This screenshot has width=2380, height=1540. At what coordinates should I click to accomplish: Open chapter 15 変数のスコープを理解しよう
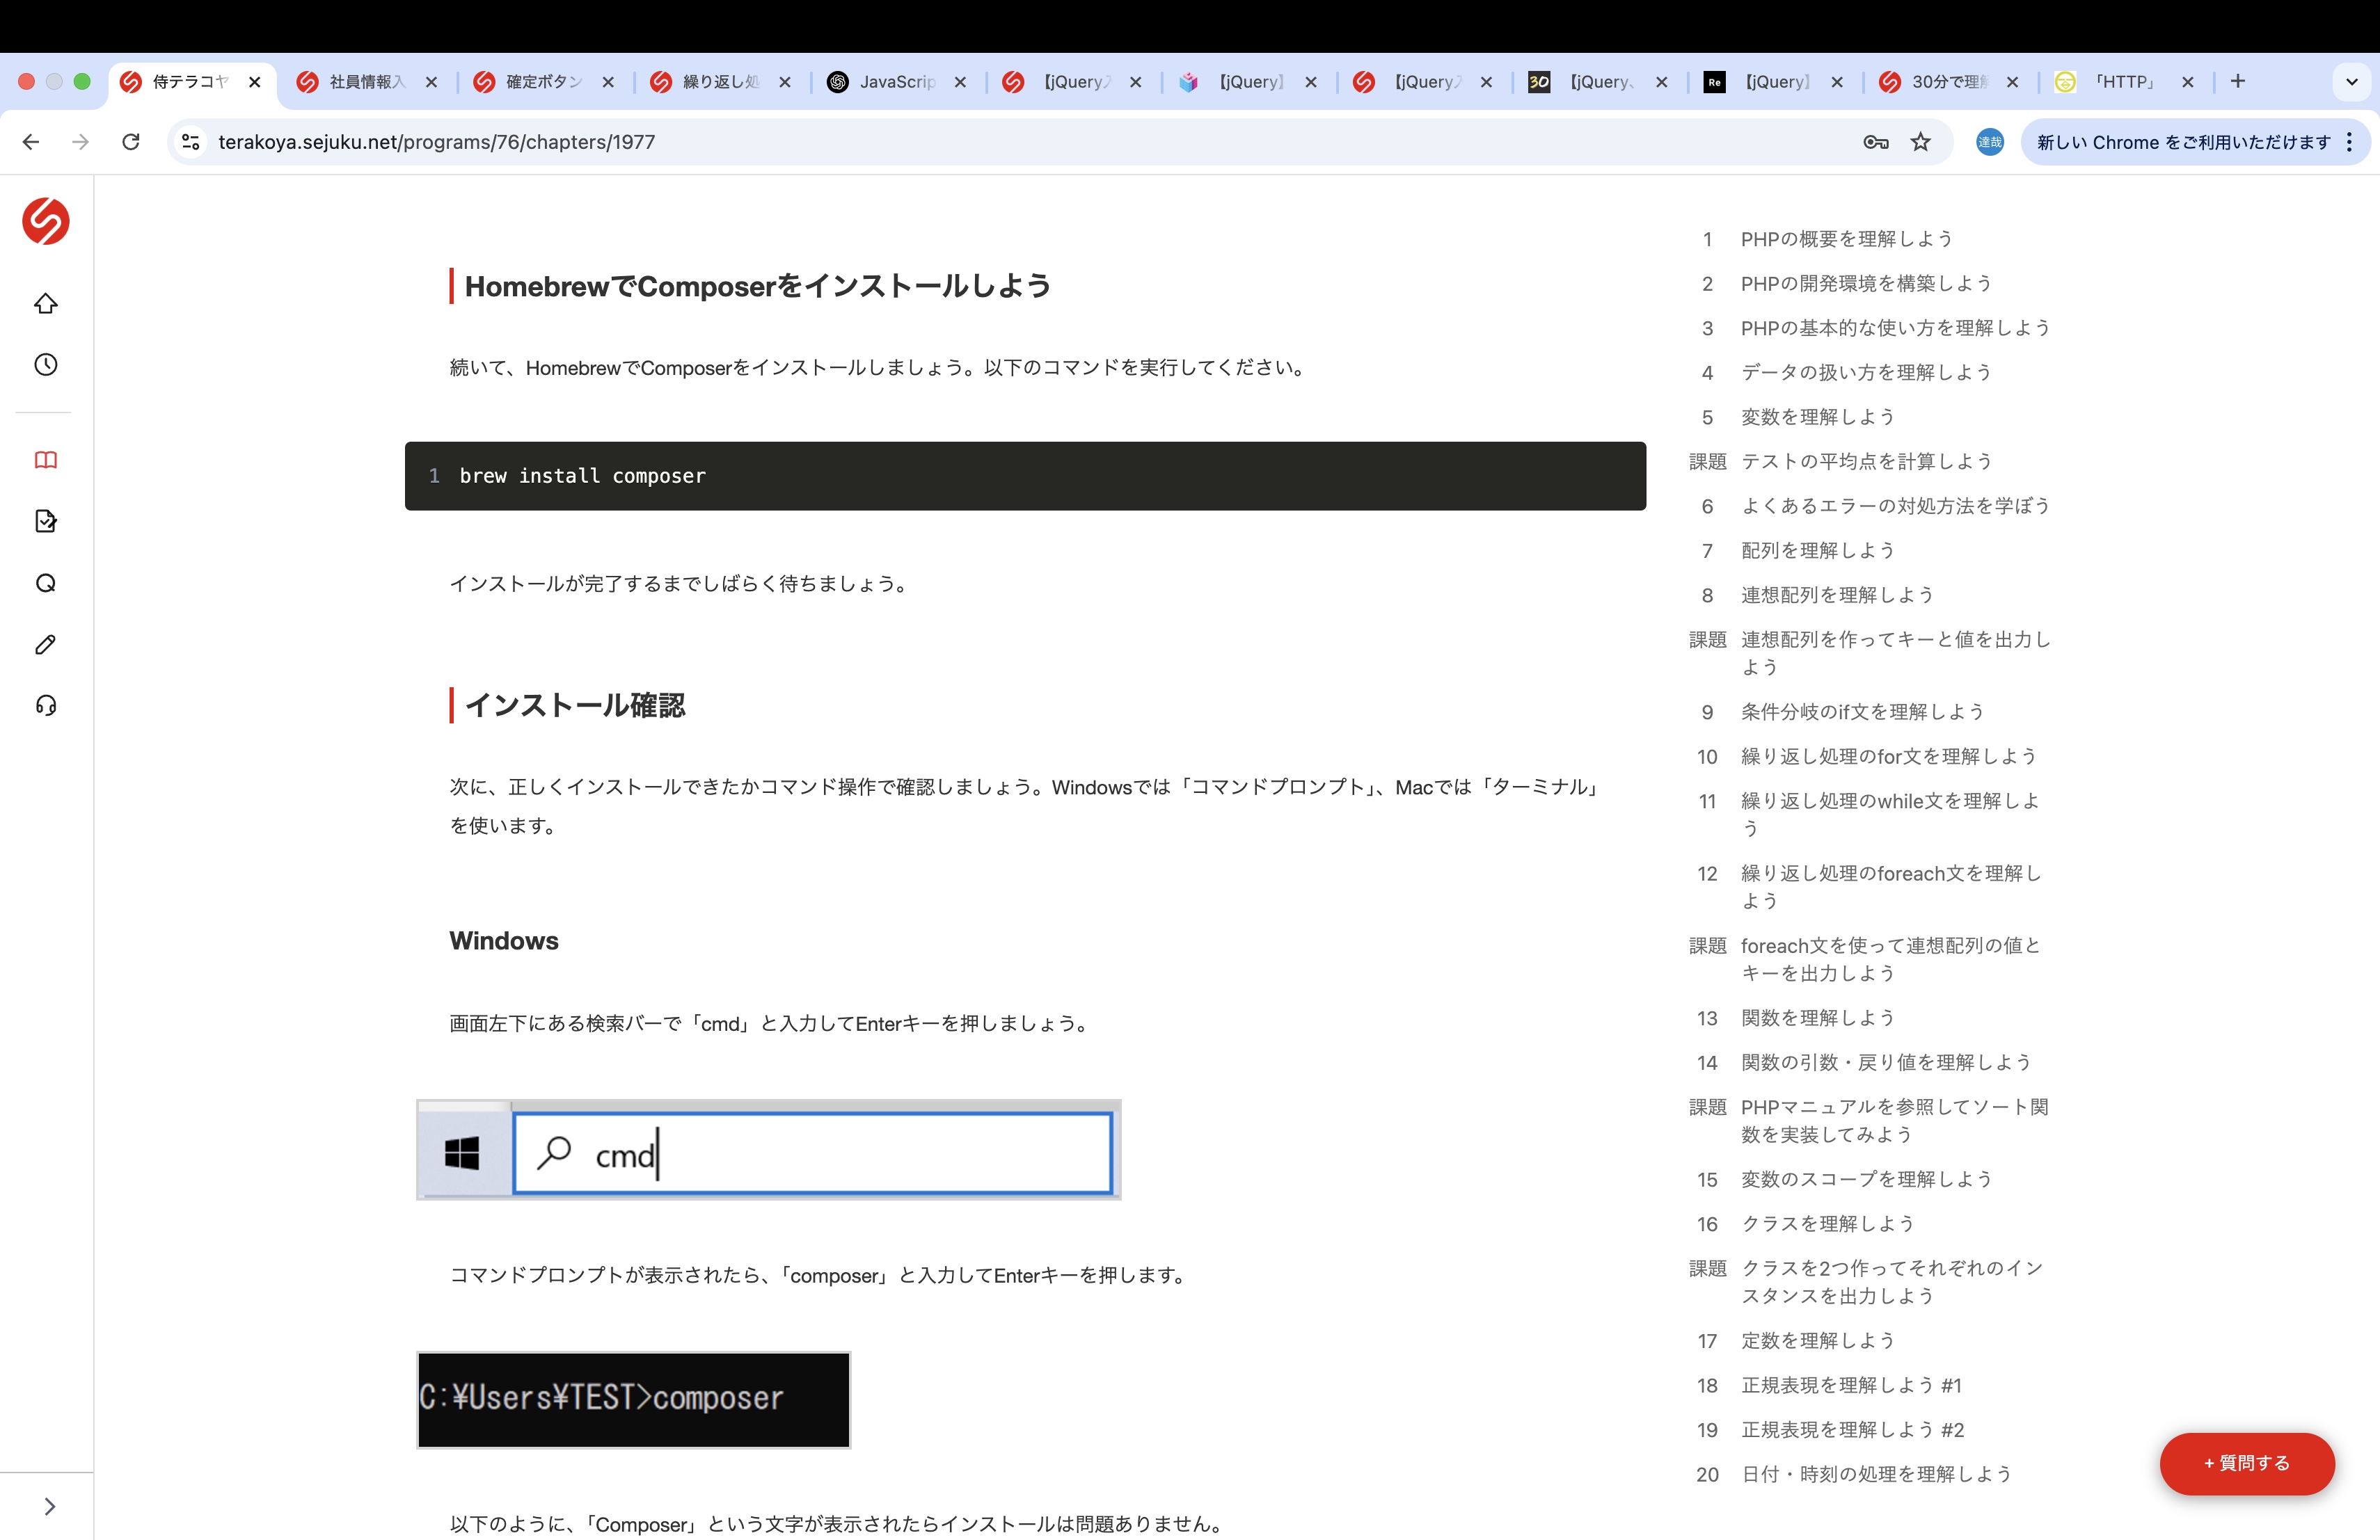[1866, 1179]
